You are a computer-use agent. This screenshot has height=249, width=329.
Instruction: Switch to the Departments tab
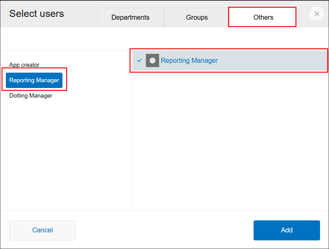(x=130, y=17)
